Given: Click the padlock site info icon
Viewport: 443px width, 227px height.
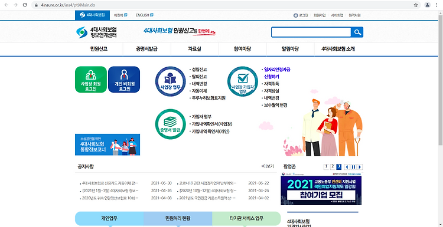Looking at the screenshot, I should coord(36,5).
